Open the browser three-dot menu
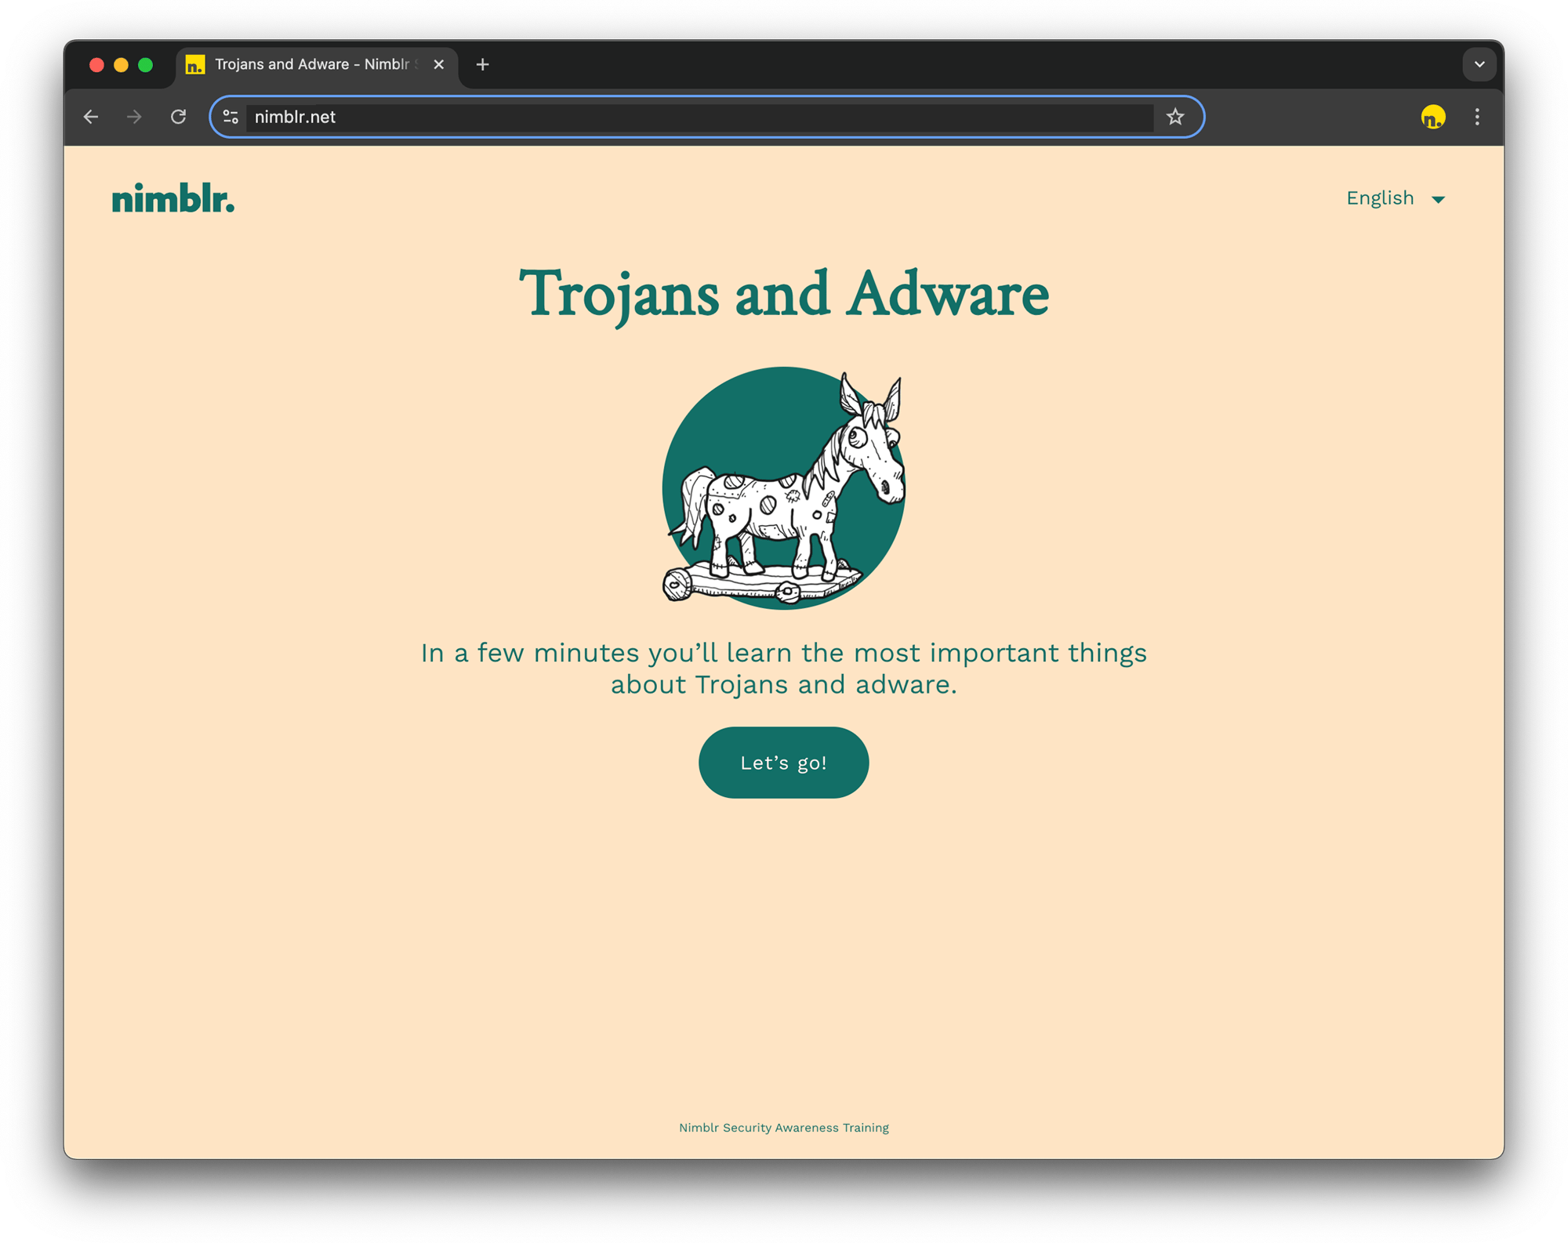Viewport: 1568px width, 1243px height. tap(1476, 116)
